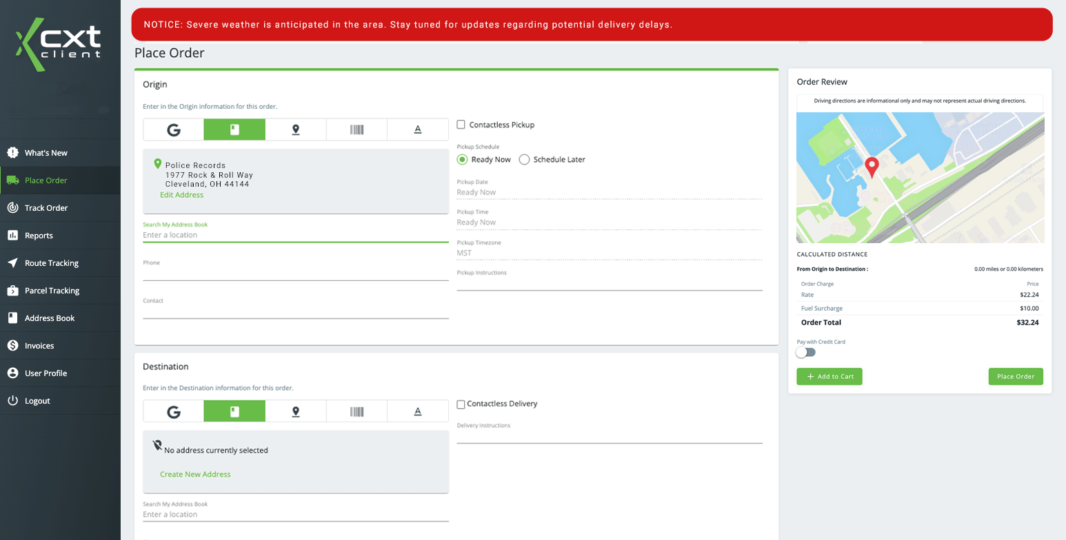
Task: Open Parcel Tracking in the sidebar
Action: click(52, 290)
